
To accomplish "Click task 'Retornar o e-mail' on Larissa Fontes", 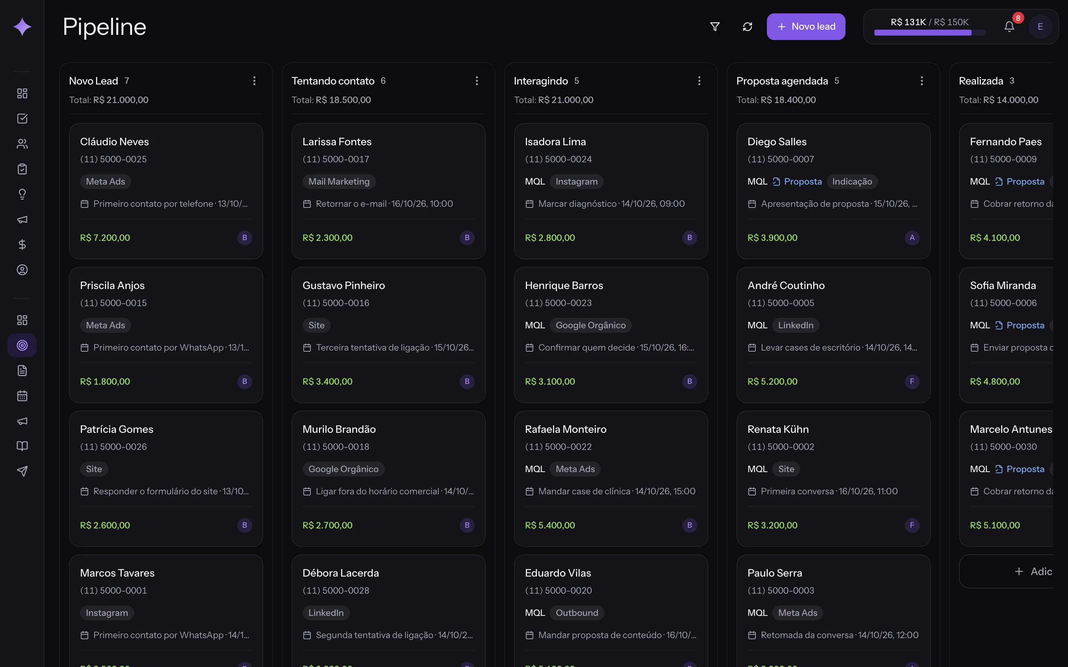I will pos(378,204).
